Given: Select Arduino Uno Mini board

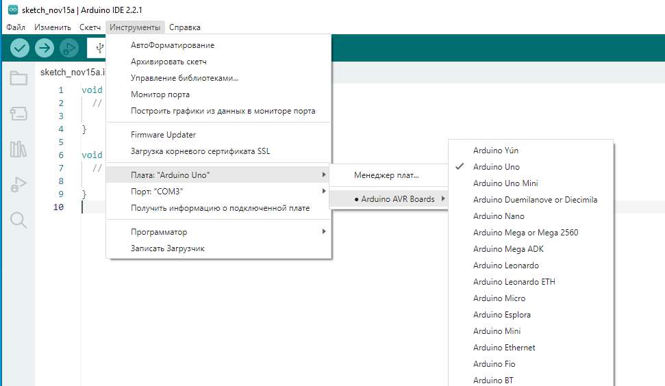Looking at the screenshot, I should (531, 183).
